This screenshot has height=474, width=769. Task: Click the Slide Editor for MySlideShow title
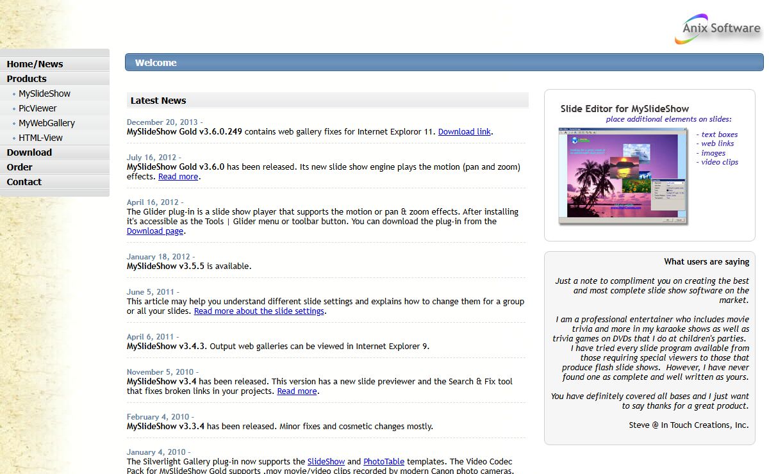(x=625, y=109)
